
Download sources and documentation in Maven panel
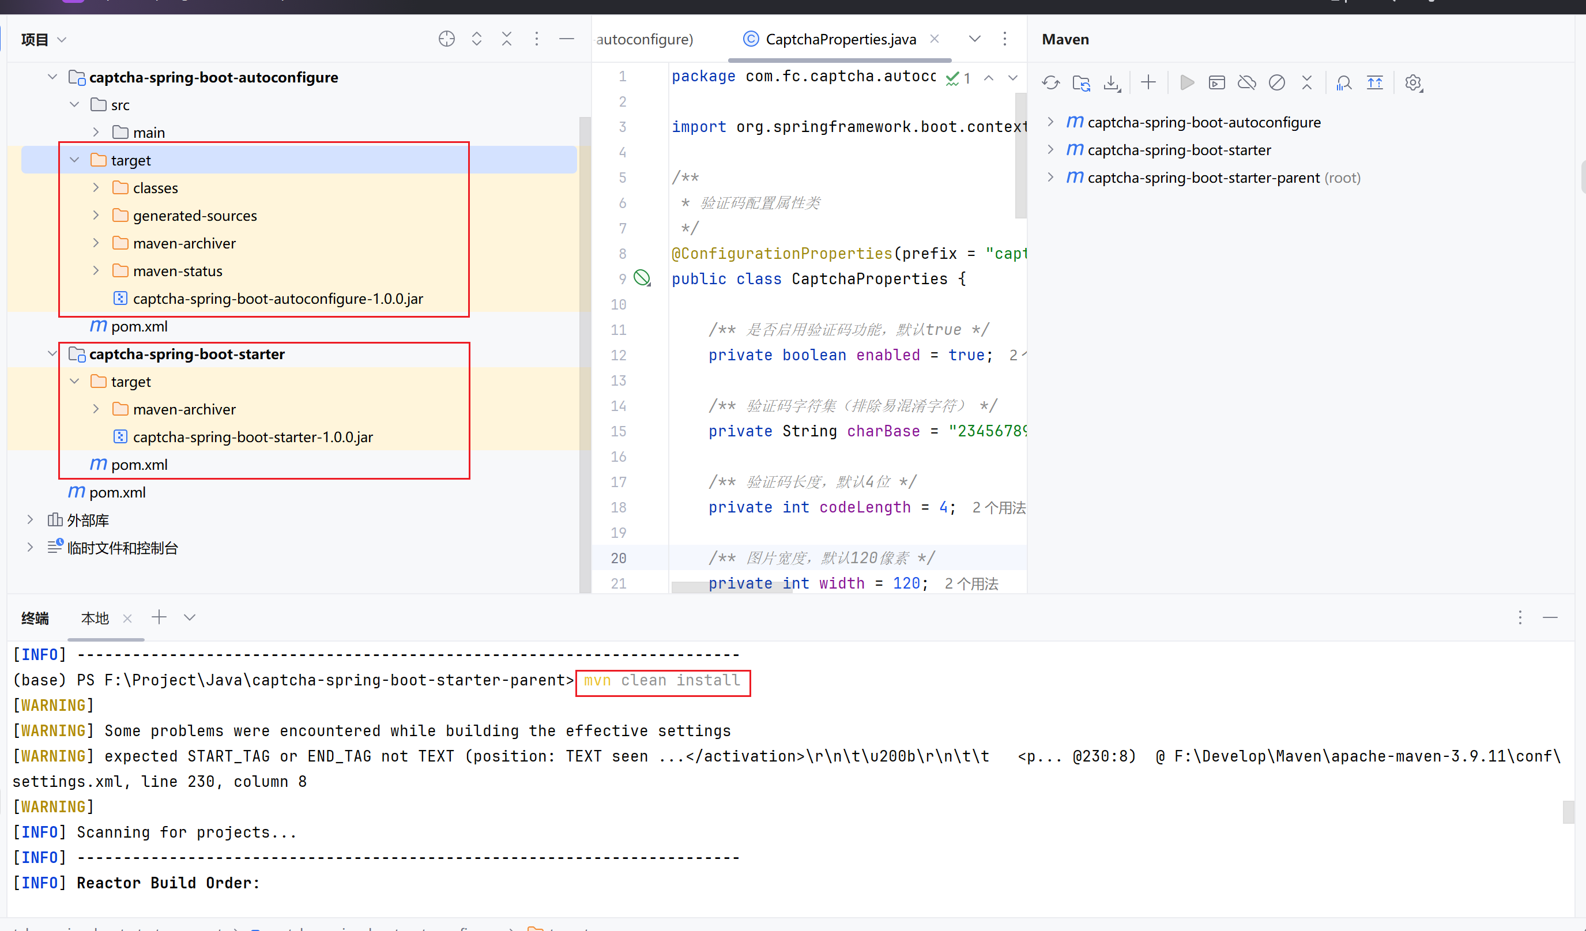pos(1112,82)
